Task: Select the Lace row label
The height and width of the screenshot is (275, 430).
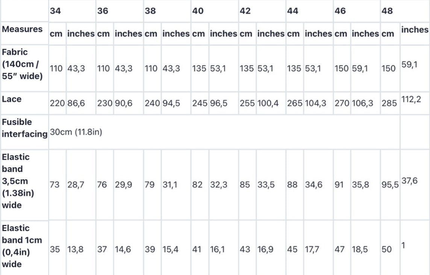Action: click(12, 99)
